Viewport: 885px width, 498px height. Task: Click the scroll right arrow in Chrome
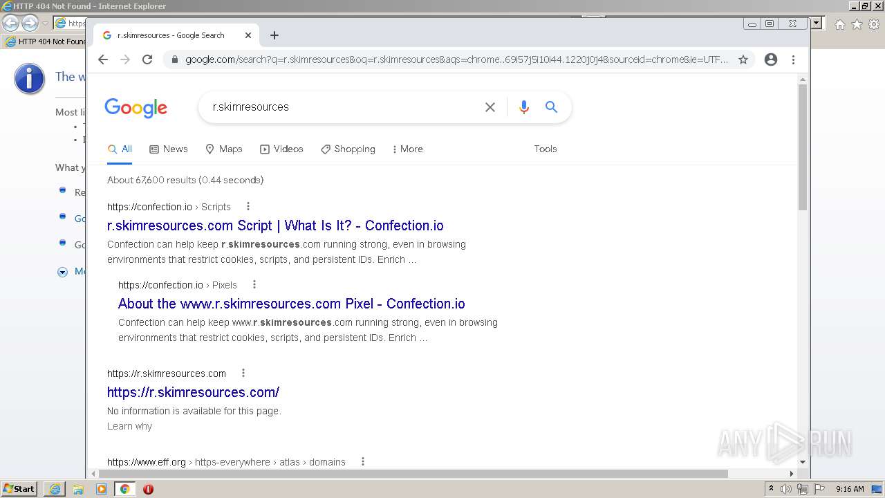coord(792,474)
